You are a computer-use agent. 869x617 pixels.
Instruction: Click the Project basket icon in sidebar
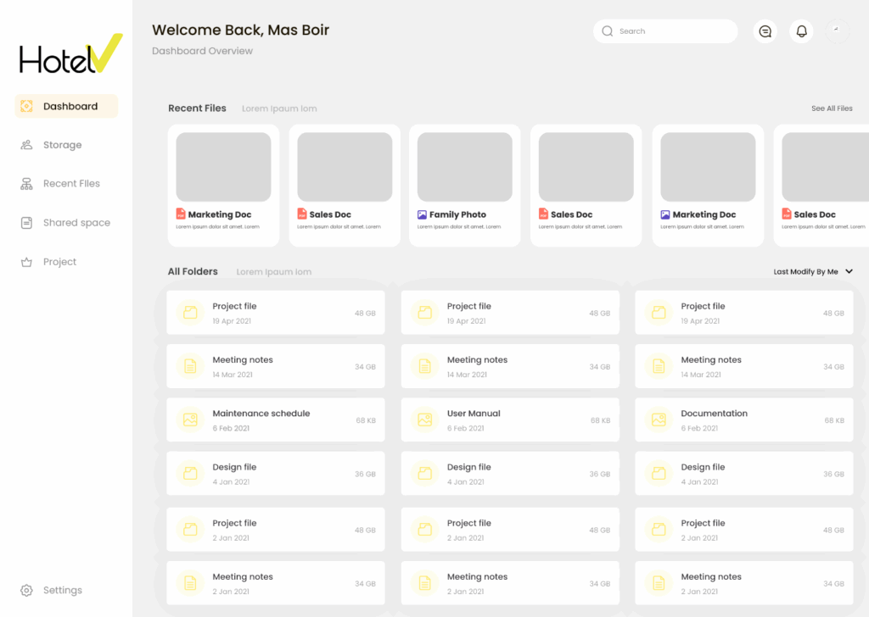click(26, 262)
